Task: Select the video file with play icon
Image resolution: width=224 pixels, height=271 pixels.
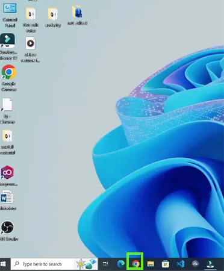Action: 30,49
